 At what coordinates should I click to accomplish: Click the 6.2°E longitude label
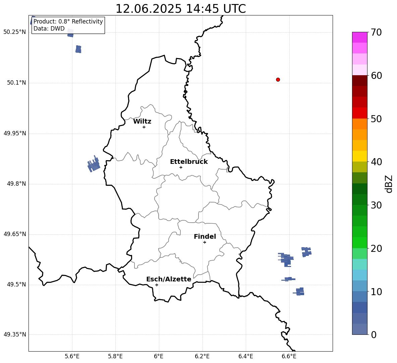coord(202,356)
